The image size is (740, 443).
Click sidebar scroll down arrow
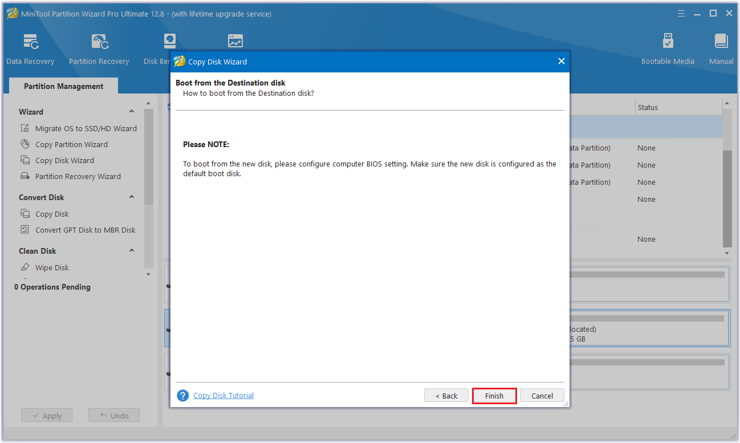(x=149, y=274)
